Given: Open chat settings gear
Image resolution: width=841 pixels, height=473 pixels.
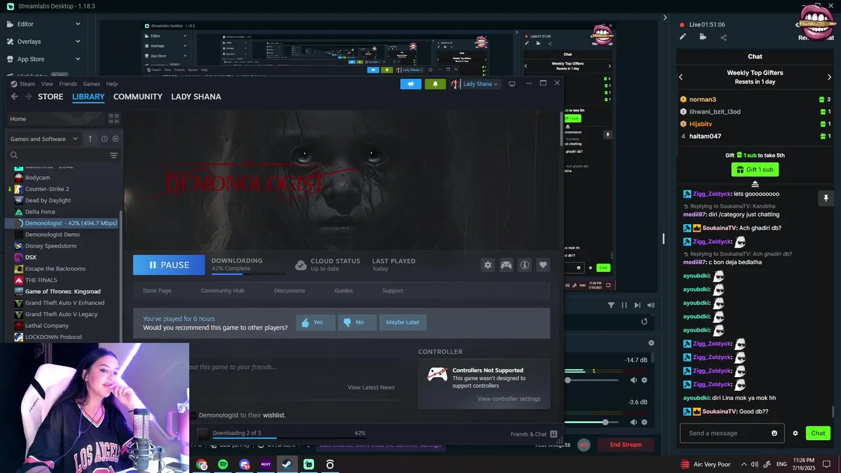Looking at the screenshot, I should pyautogui.click(x=795, y=434).
